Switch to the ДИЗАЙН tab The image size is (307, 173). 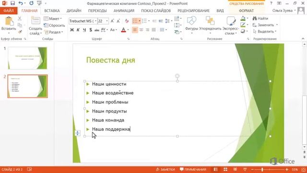pos(74,11)
